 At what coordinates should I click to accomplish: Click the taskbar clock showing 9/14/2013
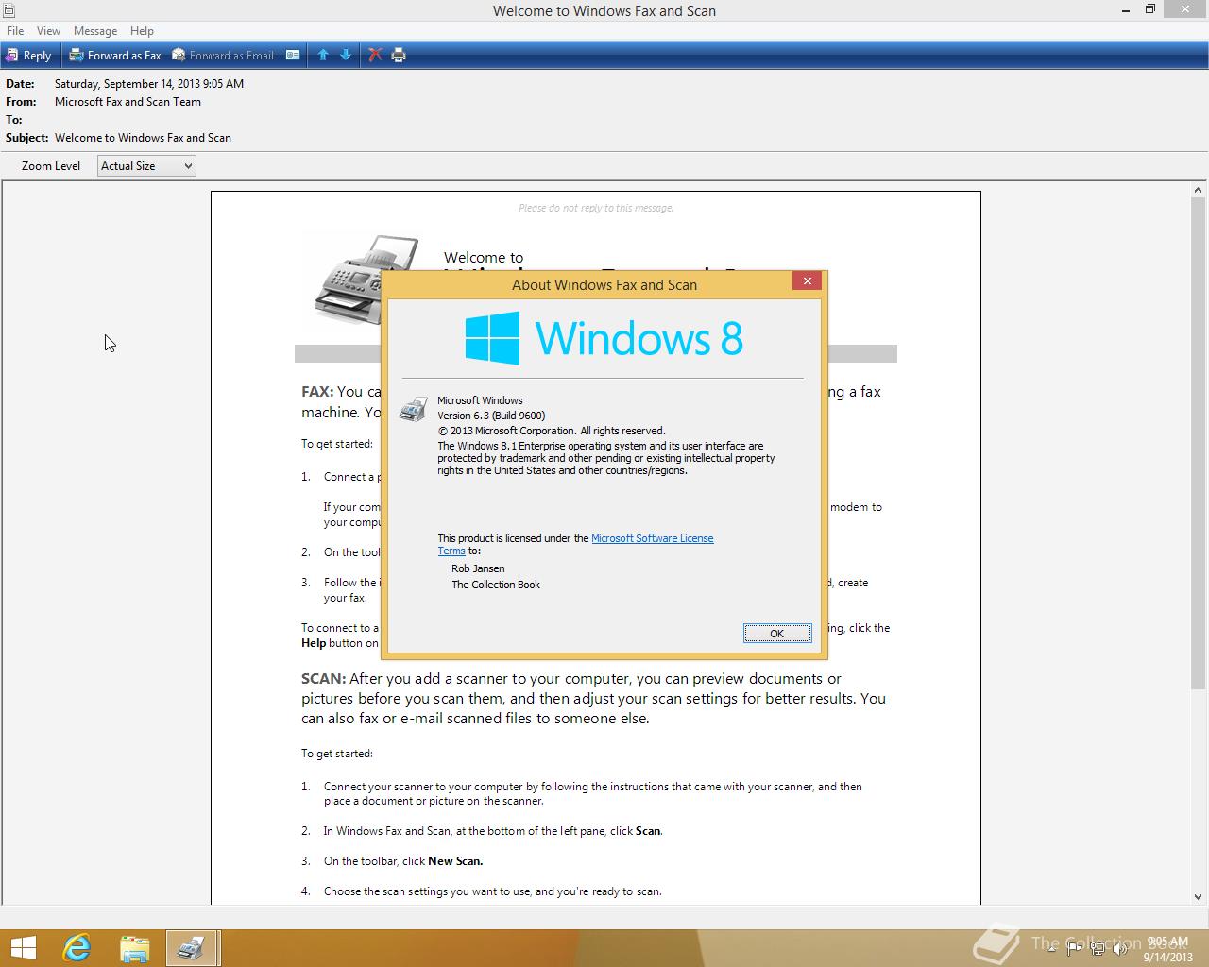point(1167,949)
